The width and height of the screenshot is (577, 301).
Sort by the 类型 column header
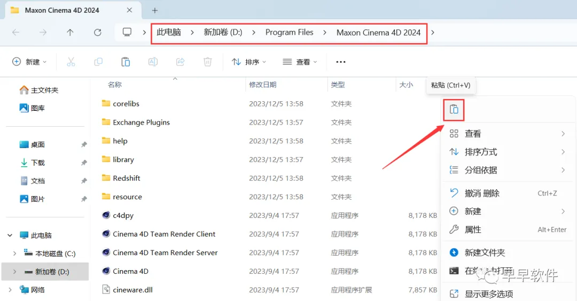338,85
